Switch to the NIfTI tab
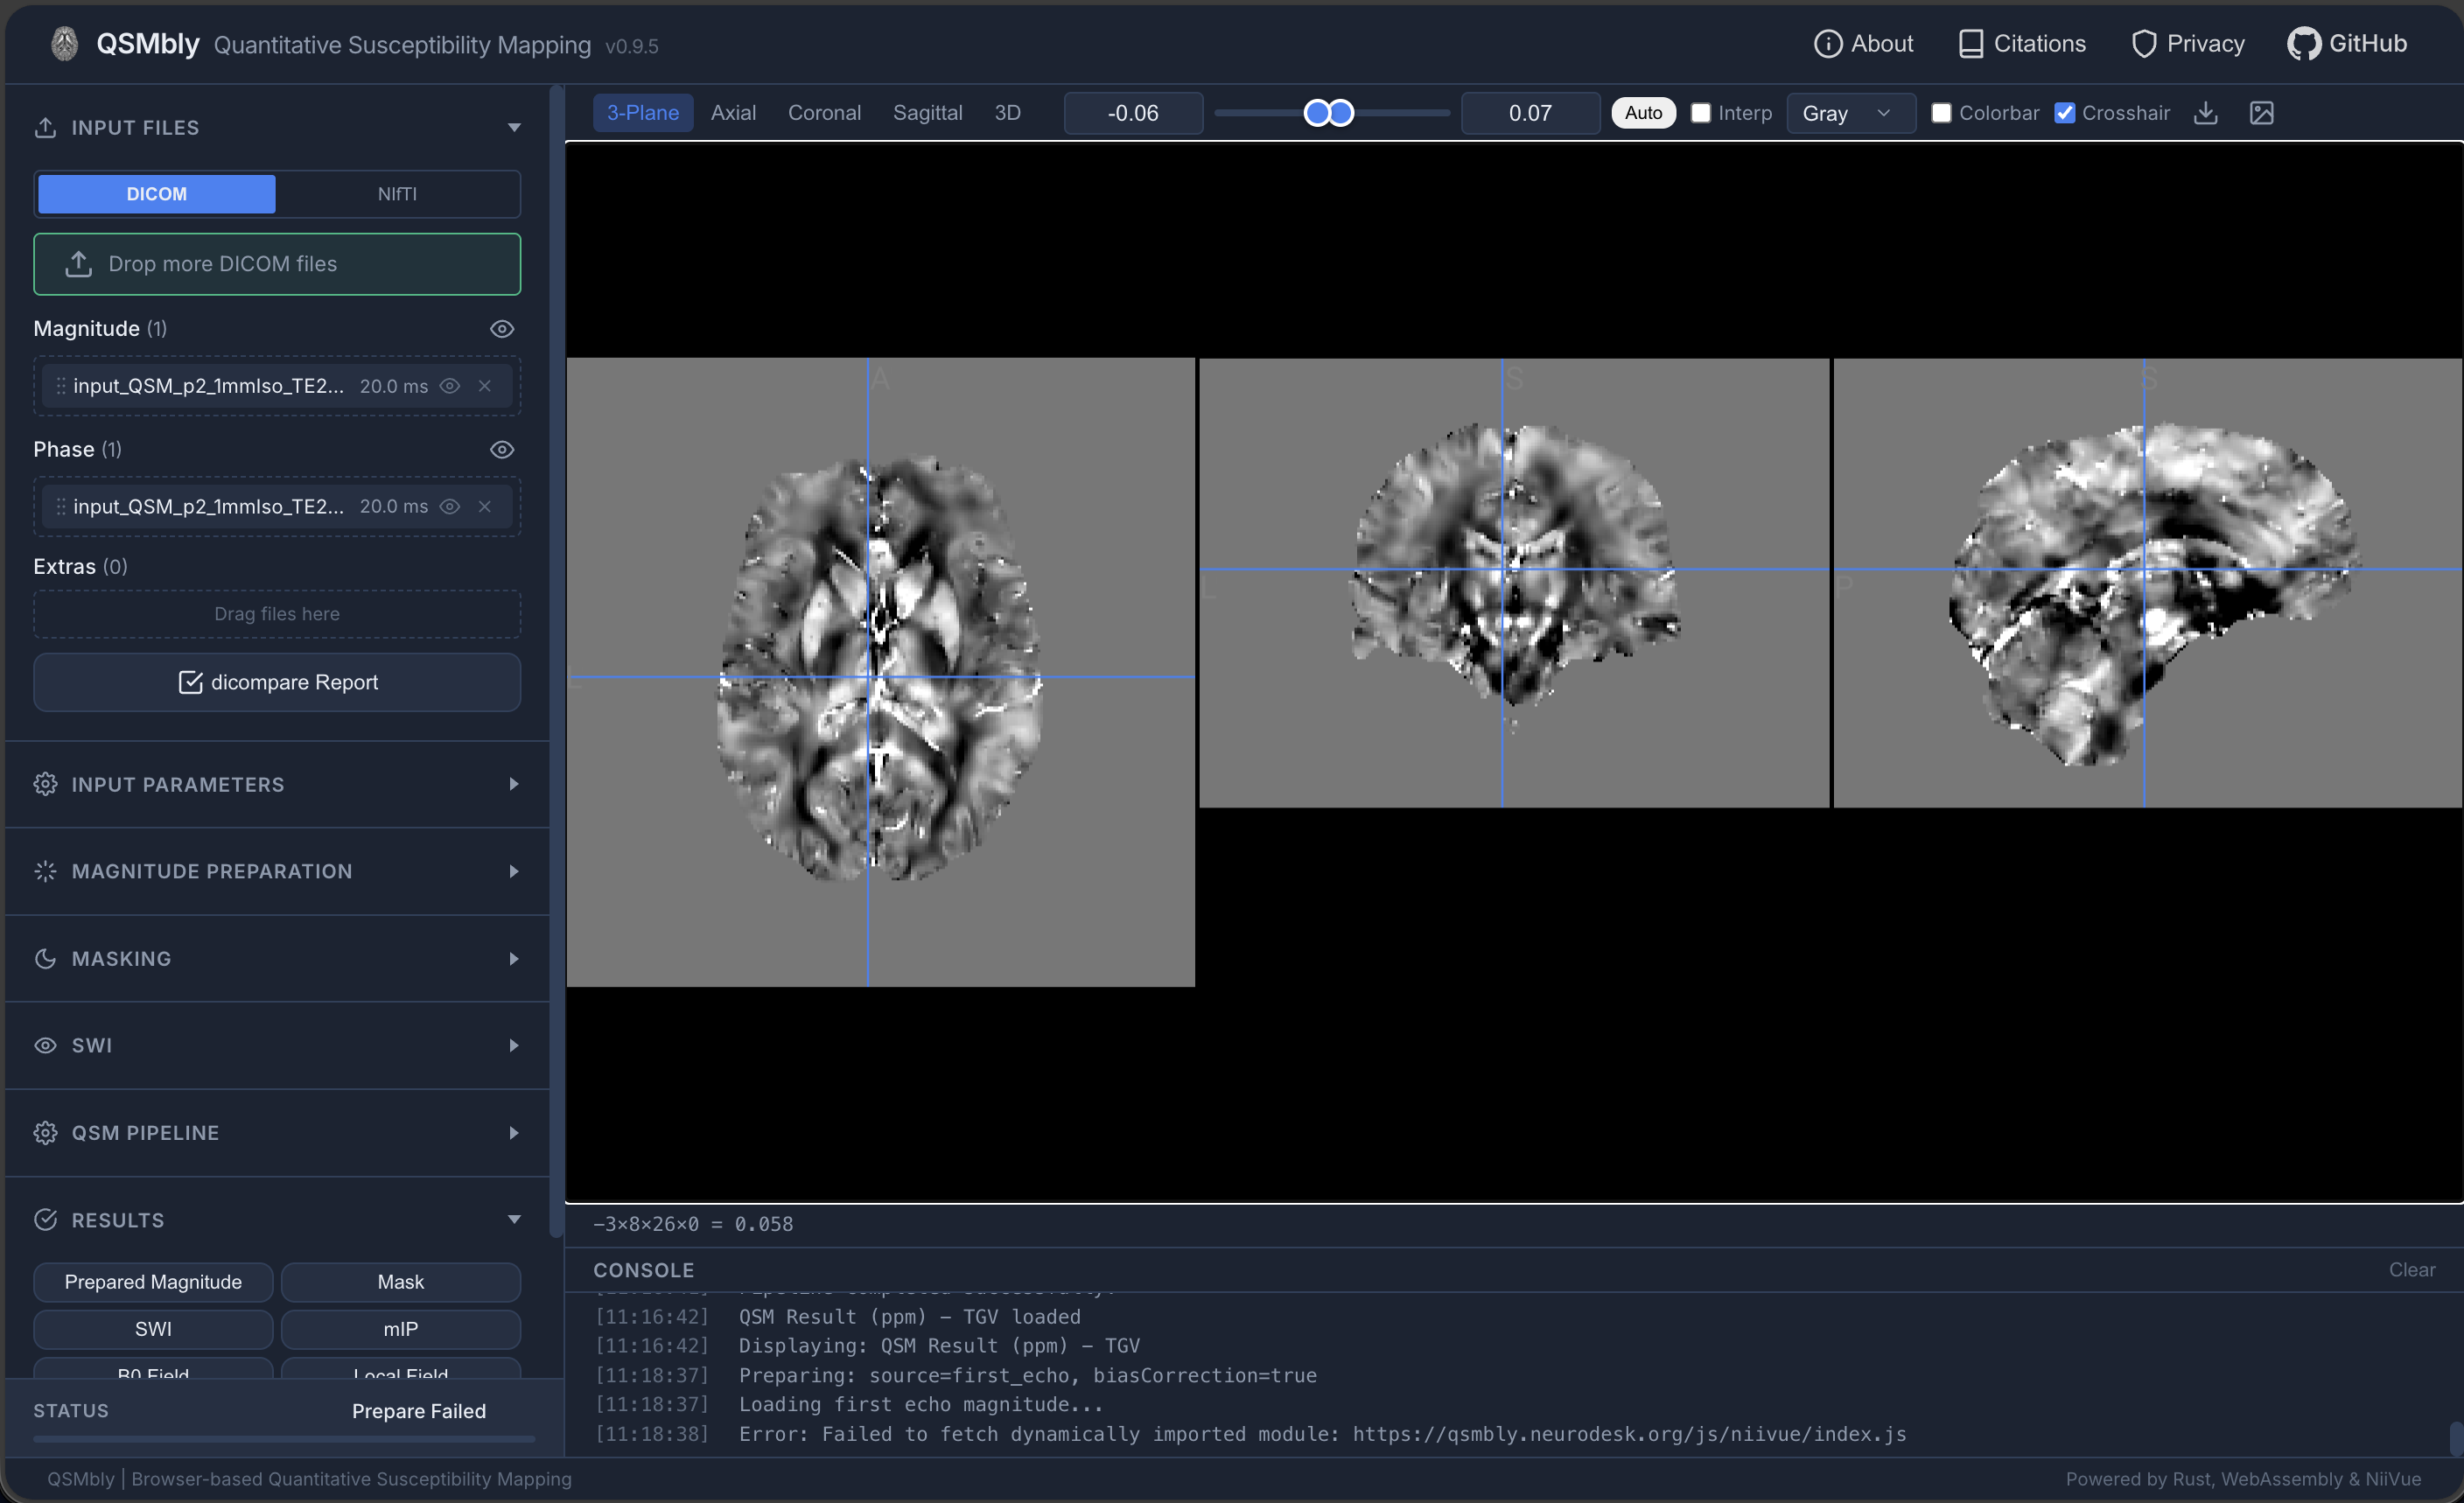The width and height of the screenshot is (2464, 1503). pyautogui.click(x=400, y=193)
